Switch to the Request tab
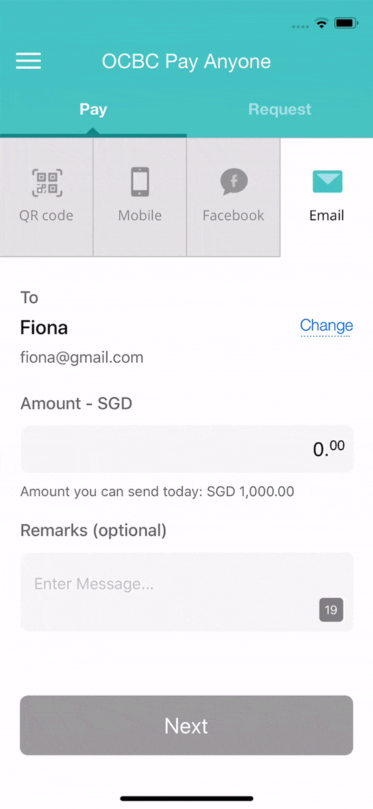 [x=280, y=109]
